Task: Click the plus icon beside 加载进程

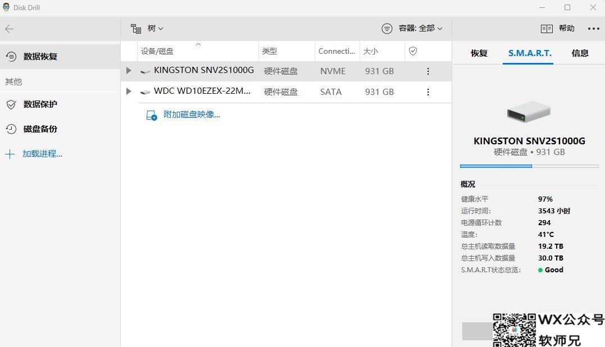Action: point(10,154)
